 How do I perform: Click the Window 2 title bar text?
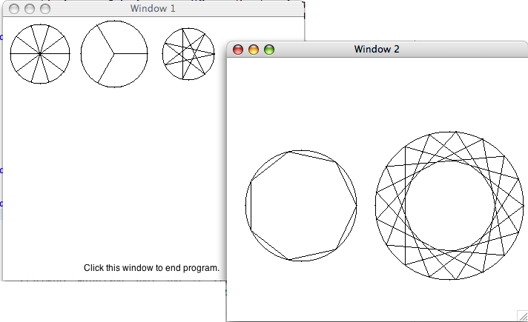376,50
